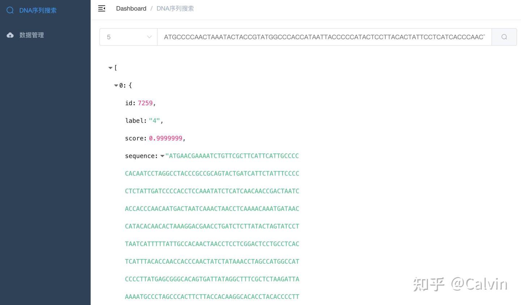Viewport: 521px width, 305px height.
Task: Click sequence line starting CCCCTTATGAGCGGG
Action: 212,279
